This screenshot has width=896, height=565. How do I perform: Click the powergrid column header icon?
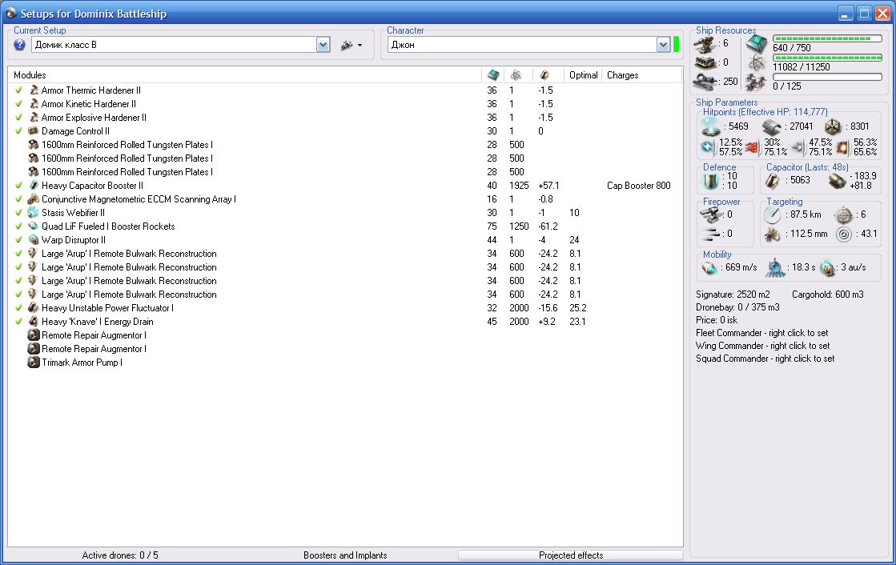coord(516,75)
